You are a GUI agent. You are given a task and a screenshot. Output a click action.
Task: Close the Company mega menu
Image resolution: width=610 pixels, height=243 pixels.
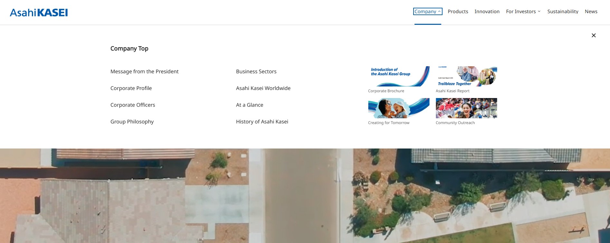594,35
